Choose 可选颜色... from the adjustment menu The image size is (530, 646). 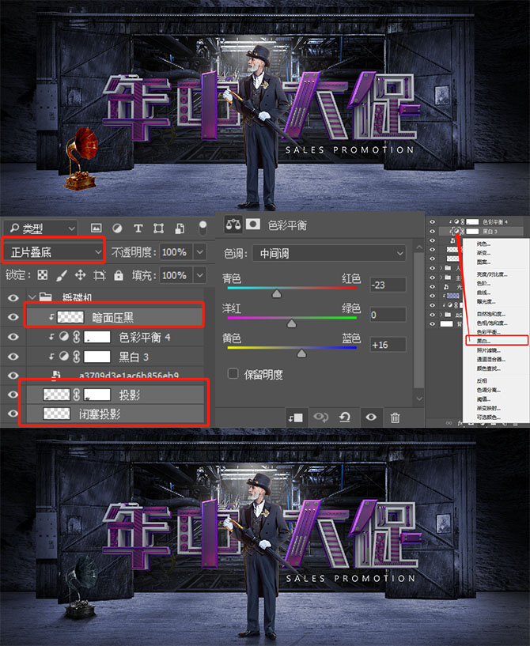(x=488, y=417)
